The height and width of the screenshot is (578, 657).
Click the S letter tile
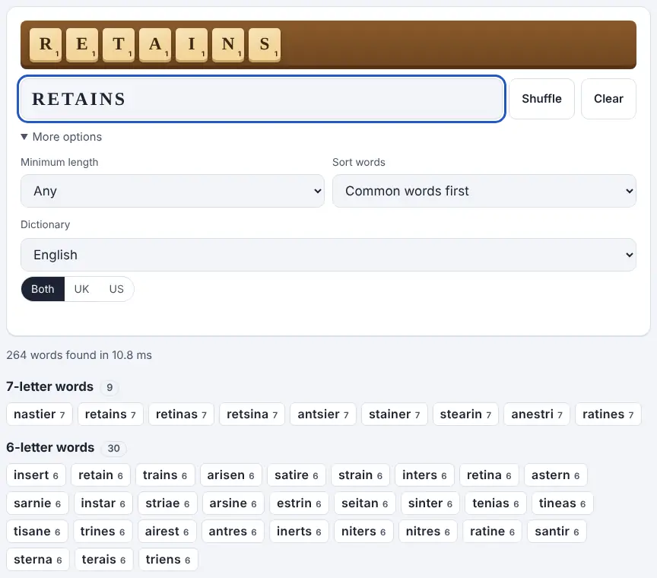(265, 45)
